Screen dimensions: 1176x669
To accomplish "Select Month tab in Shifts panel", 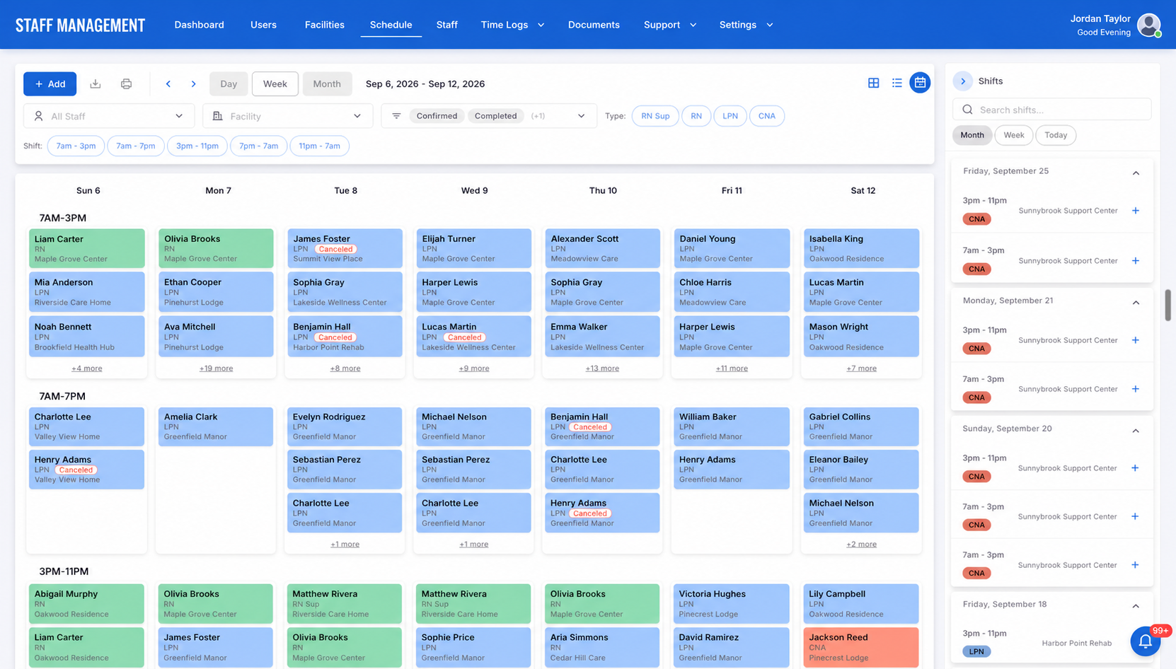I will [972, 135].
